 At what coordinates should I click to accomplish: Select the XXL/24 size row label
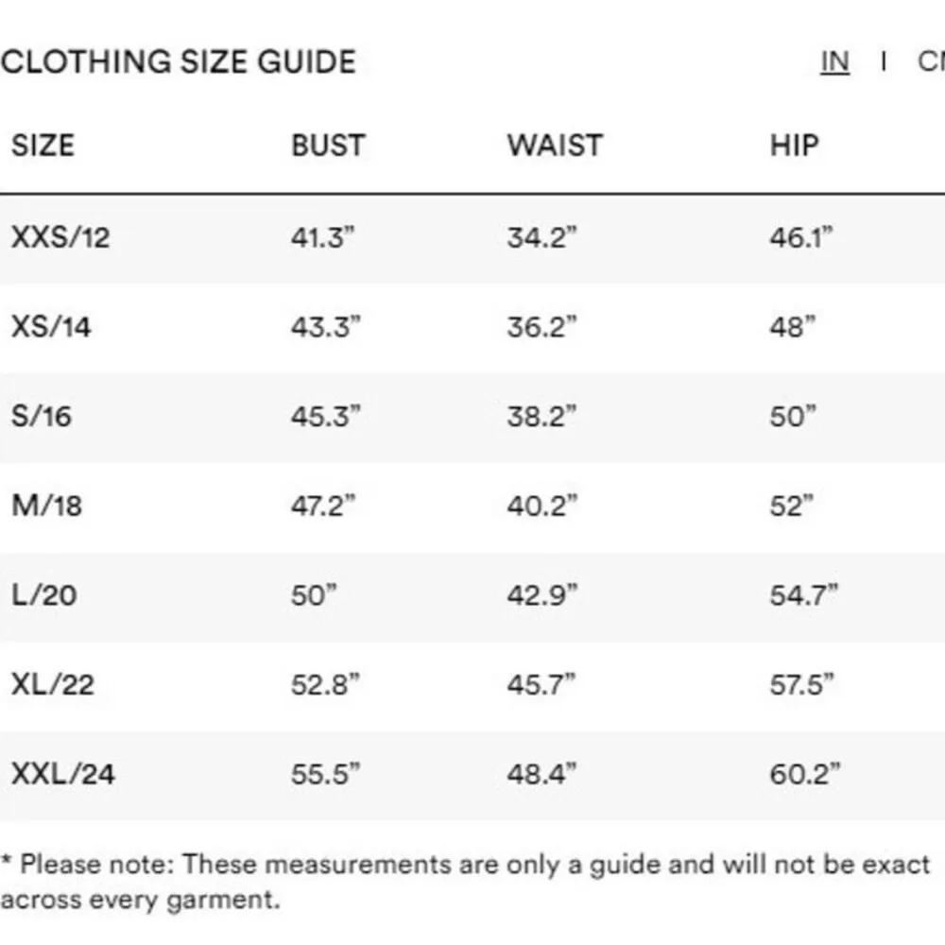63,774
